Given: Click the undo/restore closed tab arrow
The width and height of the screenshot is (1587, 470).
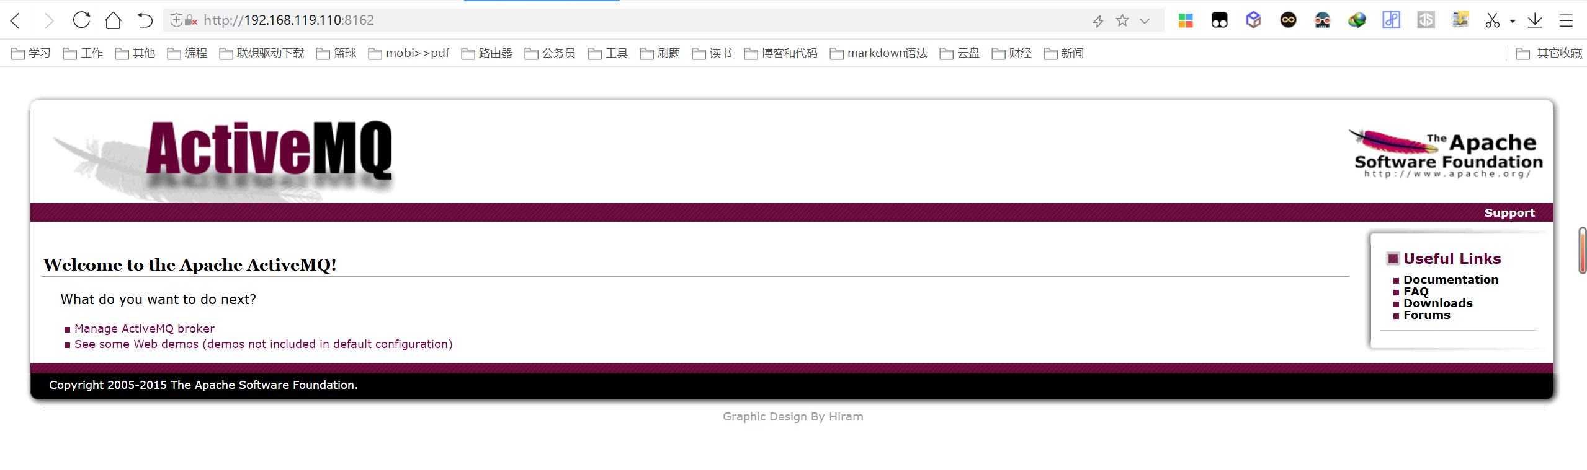Looking at the screenshot, I should 145,20.
